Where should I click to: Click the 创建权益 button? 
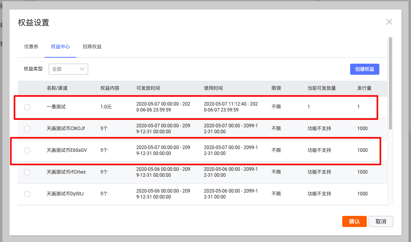[x=364, y=69]
